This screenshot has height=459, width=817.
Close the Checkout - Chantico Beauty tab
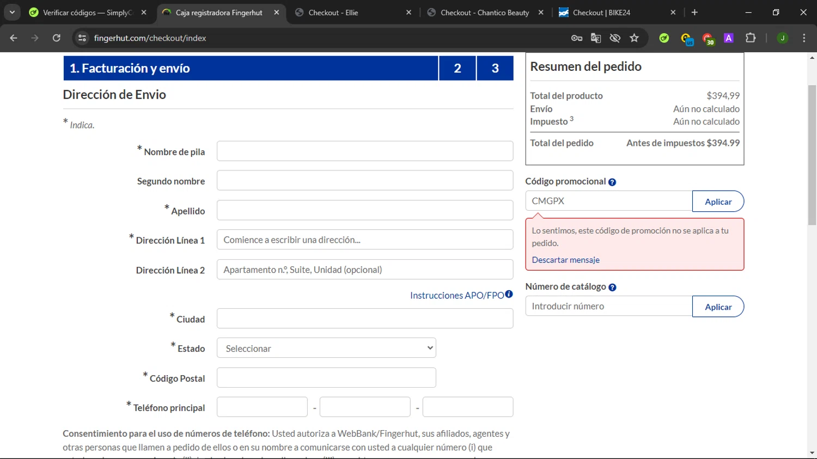(x=541, y=13)
